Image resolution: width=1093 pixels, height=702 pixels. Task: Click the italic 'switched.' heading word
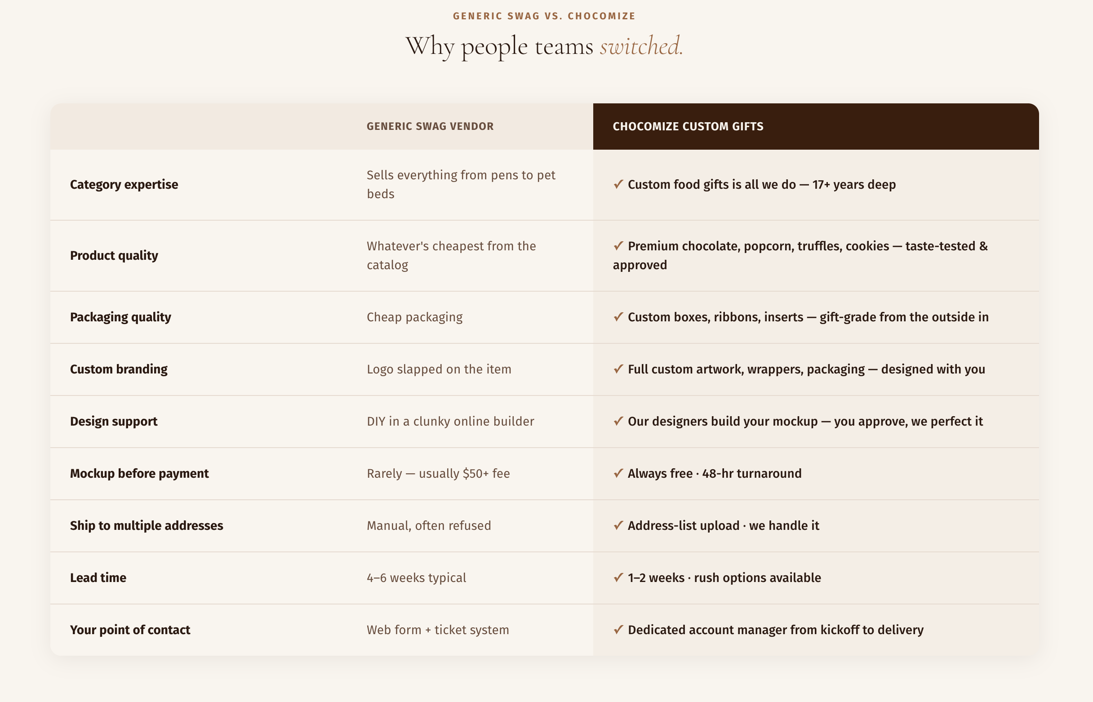tap(641, 46)
